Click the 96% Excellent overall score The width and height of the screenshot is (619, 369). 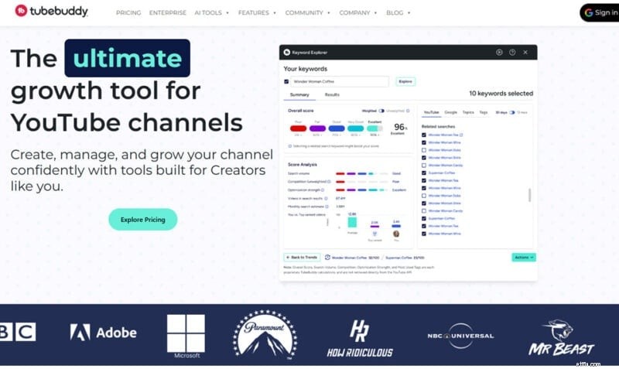point(399,128)
